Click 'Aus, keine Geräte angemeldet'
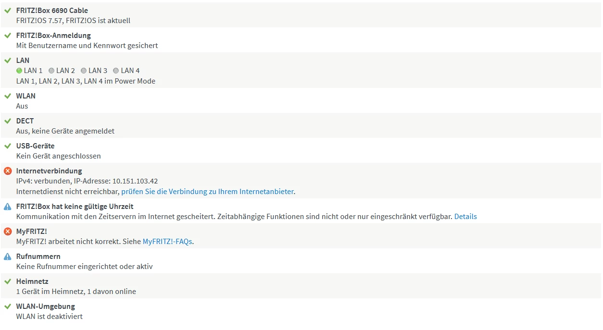 [x=65, y=131]
